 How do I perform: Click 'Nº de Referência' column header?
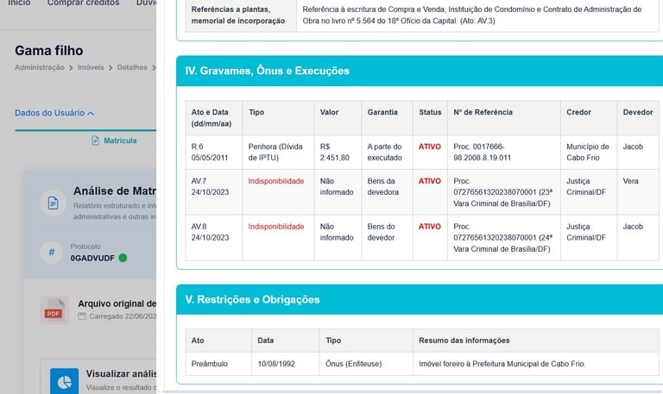click(504, 118)
